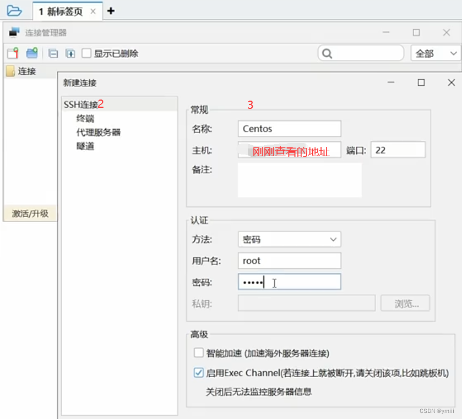Close the 新标签页 tab

tap(93, 12)
